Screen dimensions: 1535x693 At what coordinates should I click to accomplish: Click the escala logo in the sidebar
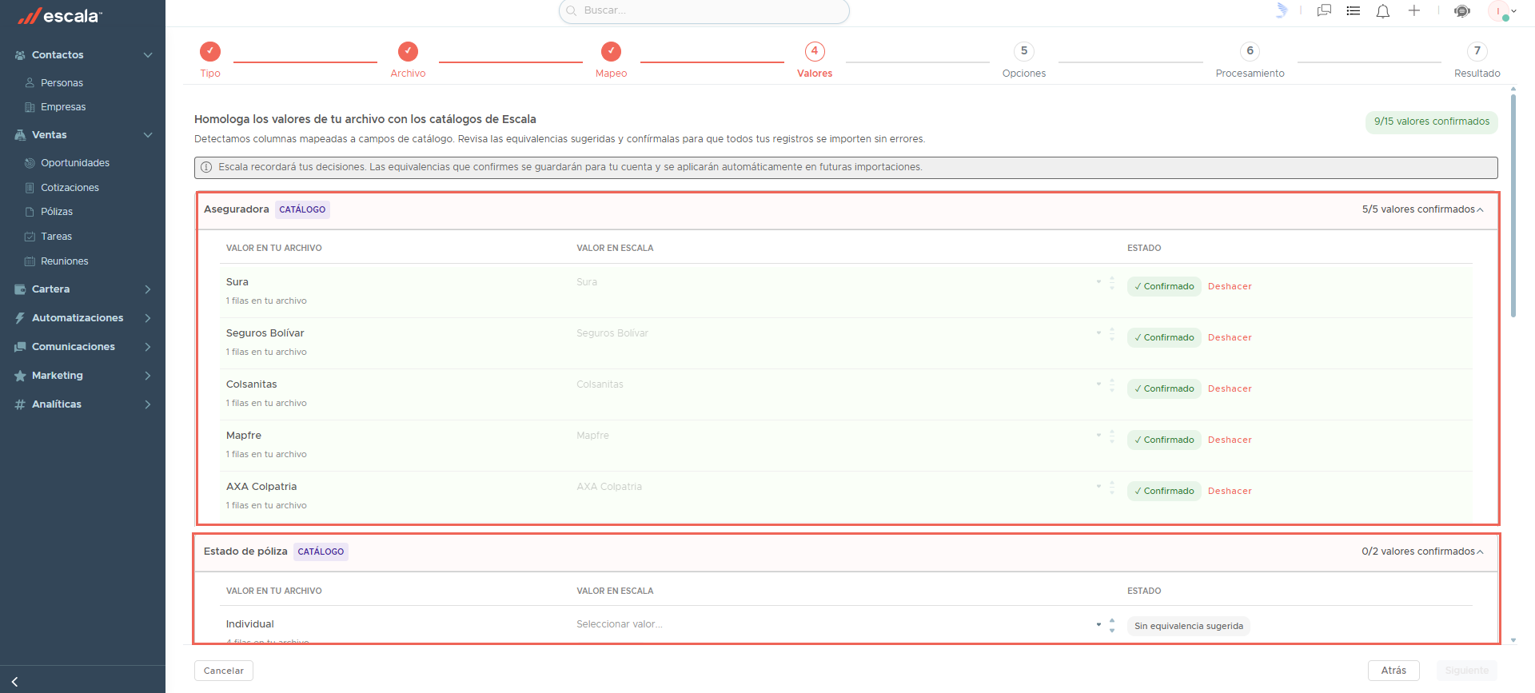click(60, 15)
